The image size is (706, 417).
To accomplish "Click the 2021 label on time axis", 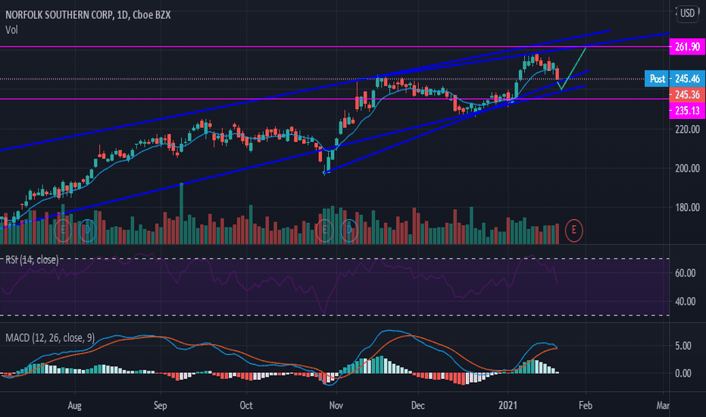I will point(508,406).
